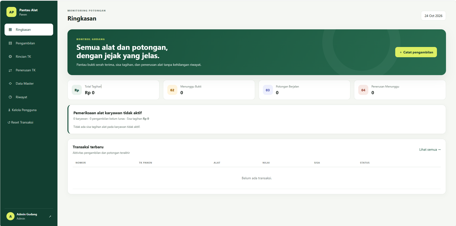
Task: Open the Rincian TK section
Action: [29, 57]
